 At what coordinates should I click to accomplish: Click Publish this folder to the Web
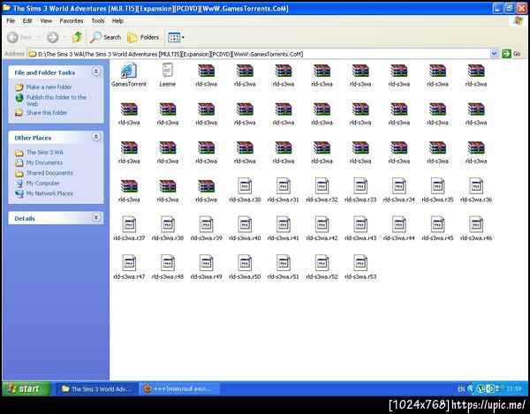pyautogui.click(x=50, y=101)
